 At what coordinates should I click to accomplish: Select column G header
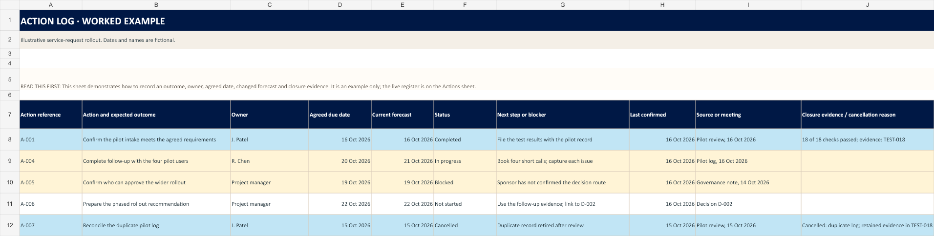click(563, 4)
